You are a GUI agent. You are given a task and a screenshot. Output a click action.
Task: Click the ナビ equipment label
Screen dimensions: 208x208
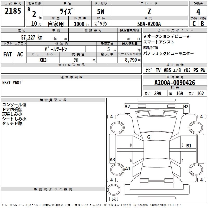coord(149,70)
